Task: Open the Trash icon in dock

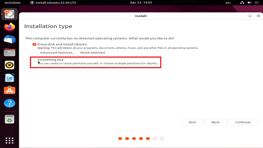Action: [9, 119]
